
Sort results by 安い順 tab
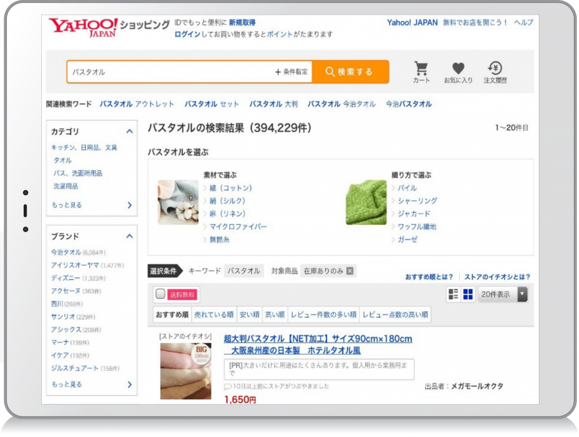pos(249,314)
